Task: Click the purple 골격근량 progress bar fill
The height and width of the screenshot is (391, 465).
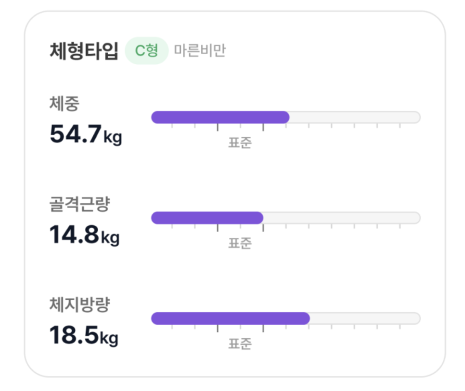Action: pos(207,218)
